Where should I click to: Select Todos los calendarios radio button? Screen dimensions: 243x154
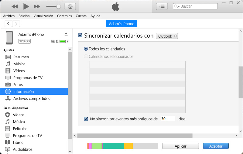[x=86, y=49]
